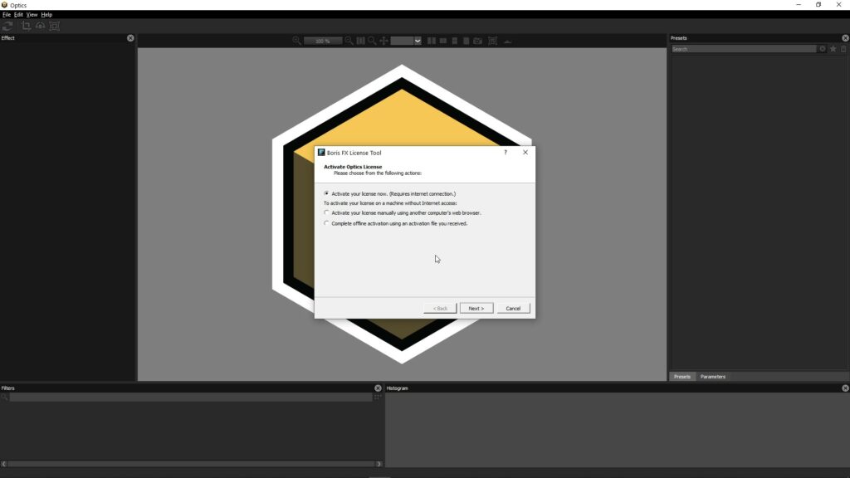Click the Optics app icon in the title bar

click(4, 5)
